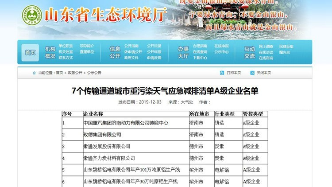Click the 公示公告 breadcrumb link
This screenshot has height=187, width=332.
[94, 73]
